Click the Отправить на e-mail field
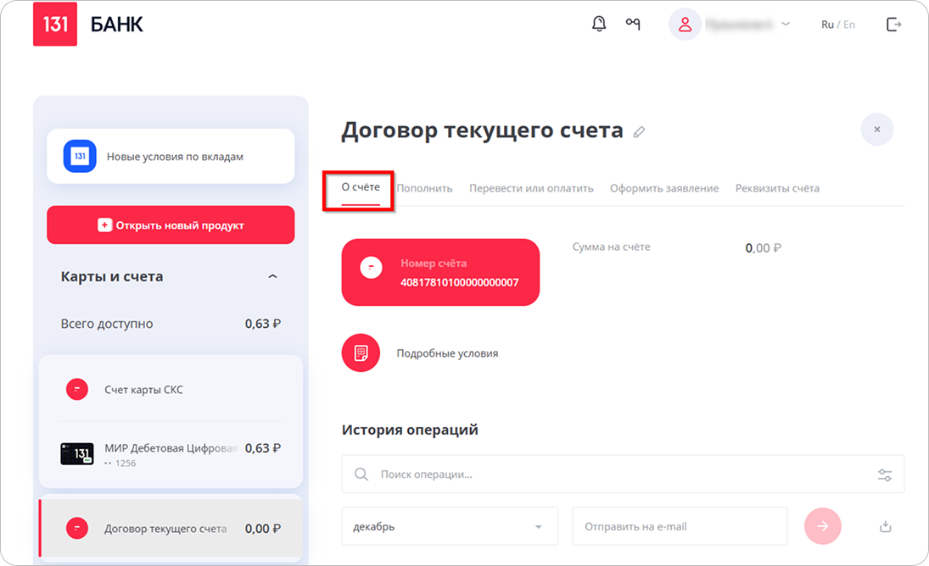Viewport: 929px width, 566px height. (x=679, y=526)
